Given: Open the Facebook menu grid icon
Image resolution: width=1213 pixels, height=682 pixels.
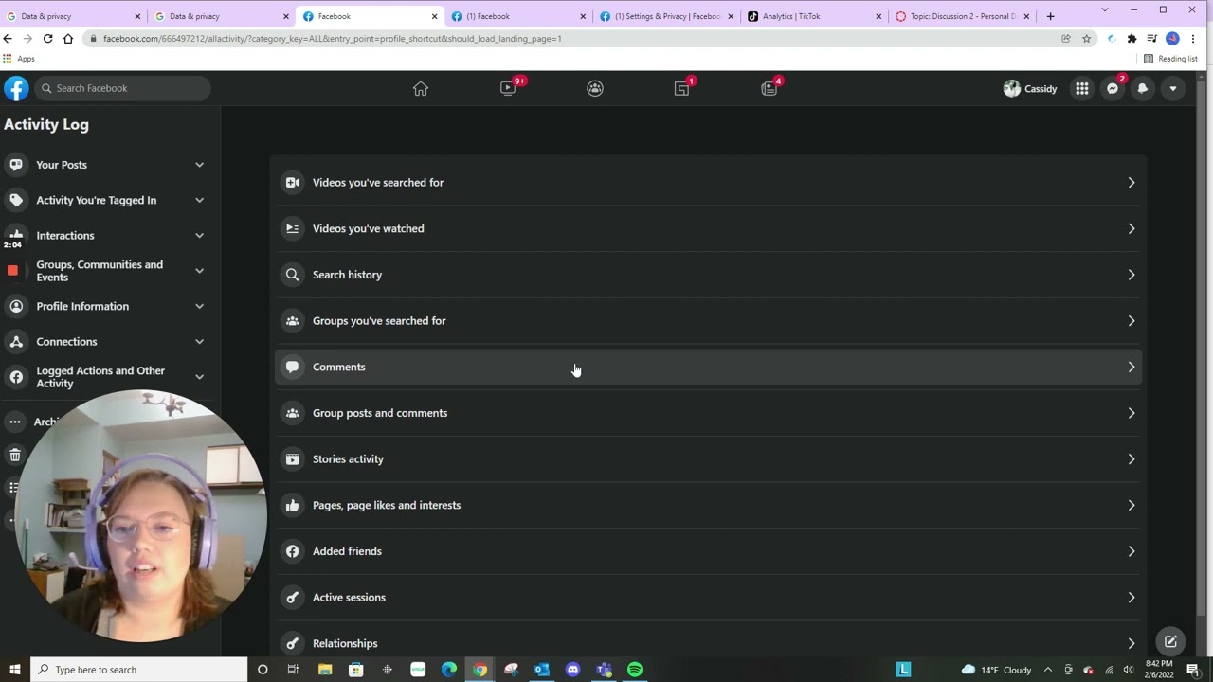Looking at the screenshot, I should click(1082, 88).
